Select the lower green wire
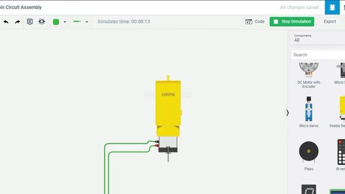 coord(129,152)
